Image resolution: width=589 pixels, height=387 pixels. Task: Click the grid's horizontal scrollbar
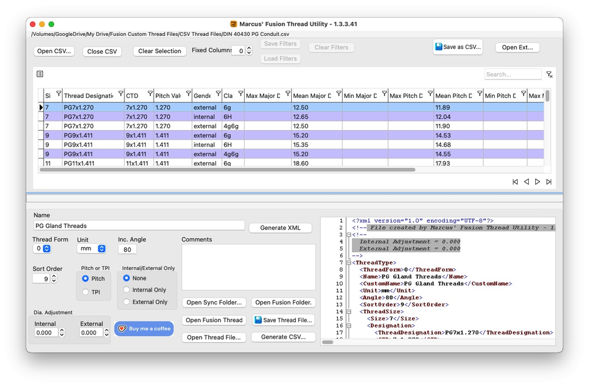tap(227, 170)
